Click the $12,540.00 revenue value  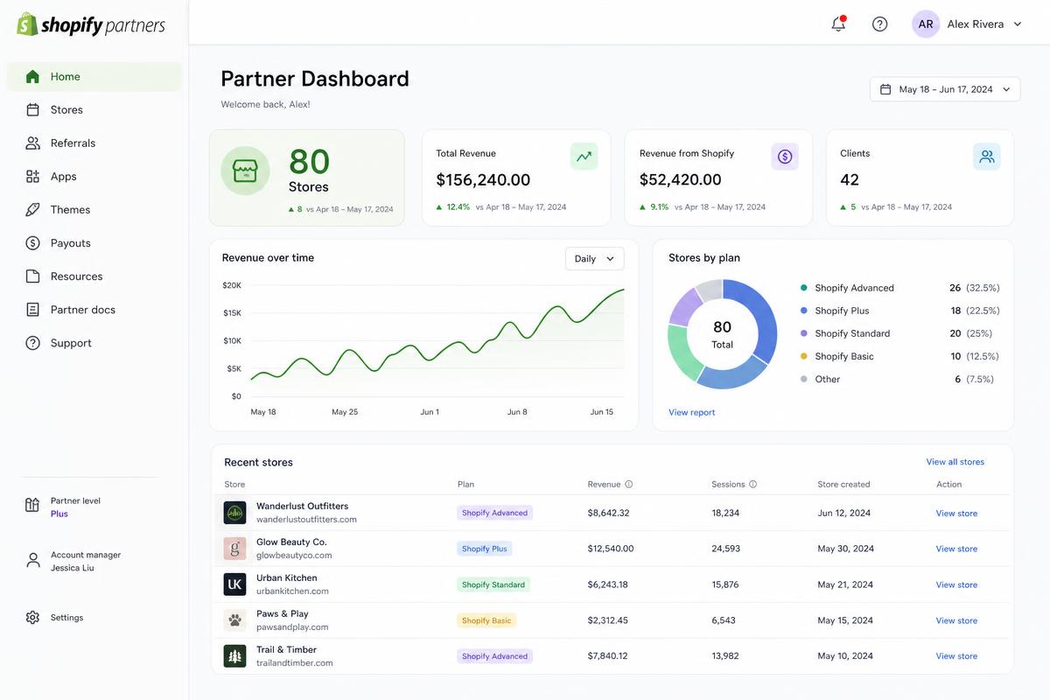click(x=611, y=549)
